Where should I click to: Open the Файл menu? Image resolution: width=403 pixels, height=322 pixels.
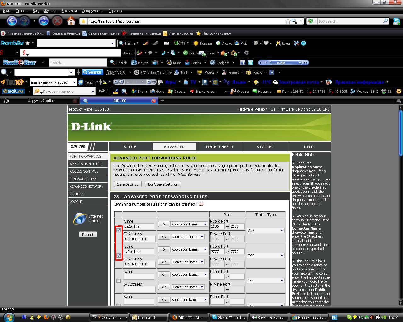tap(6, 11)
